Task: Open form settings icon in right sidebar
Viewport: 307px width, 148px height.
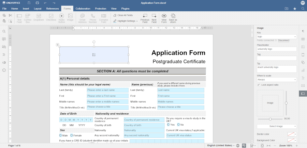Action: tap(303, 93)
